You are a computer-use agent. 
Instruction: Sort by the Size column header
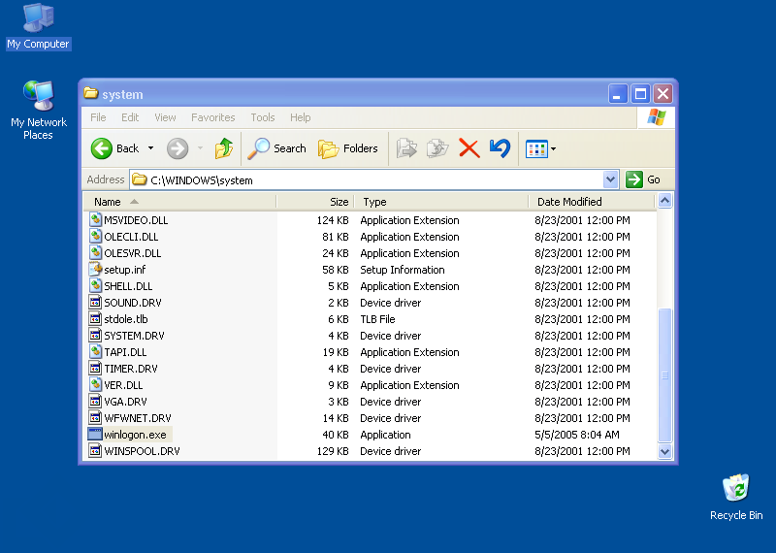tap(315, 202)
